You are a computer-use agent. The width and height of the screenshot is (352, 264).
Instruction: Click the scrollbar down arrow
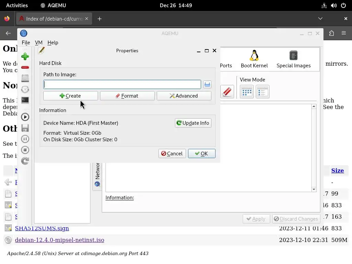314,189
